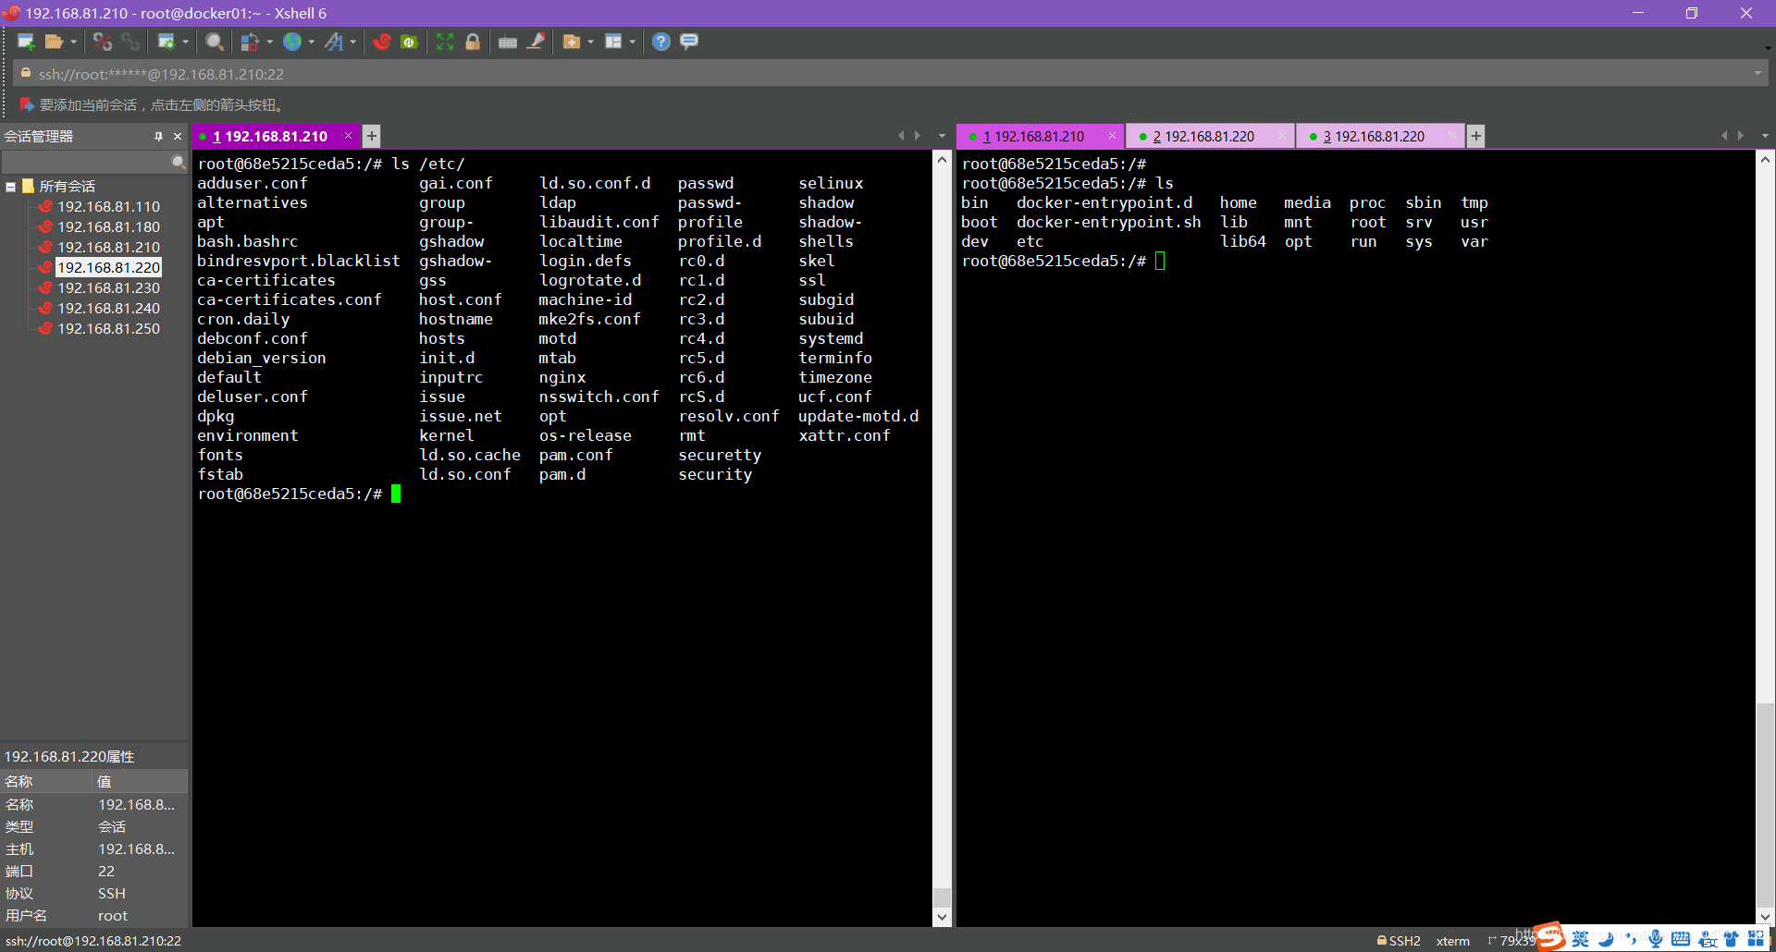
Task: Expand the Font dropdown arrow
Action: pos(353,42)
